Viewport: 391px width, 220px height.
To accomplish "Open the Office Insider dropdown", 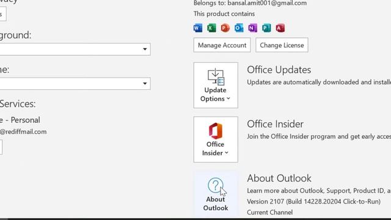I will click(x=216, y=139).
